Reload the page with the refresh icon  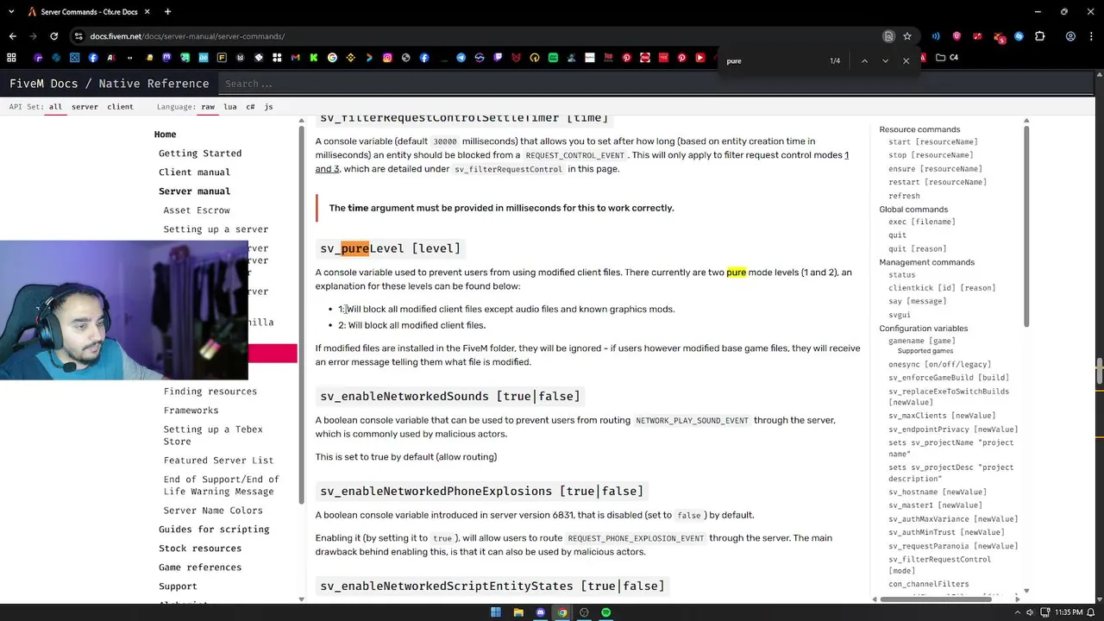pyautogui.click(x=53, y=36)
